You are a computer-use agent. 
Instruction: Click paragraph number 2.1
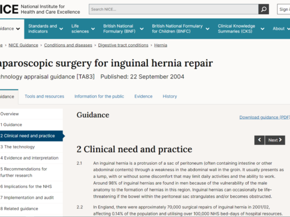coord(80,163)
